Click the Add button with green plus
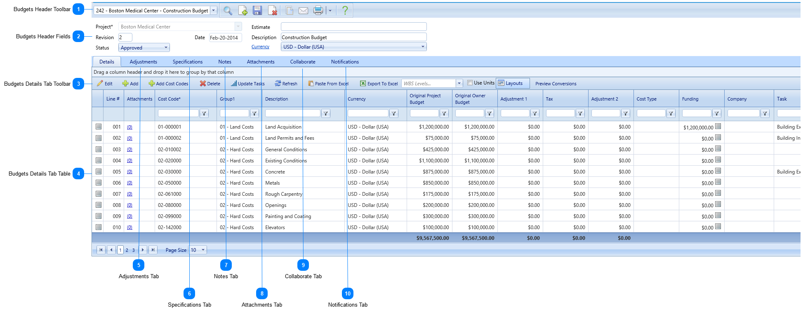This screenshot has width=803, height=312. tap(130, 84)
